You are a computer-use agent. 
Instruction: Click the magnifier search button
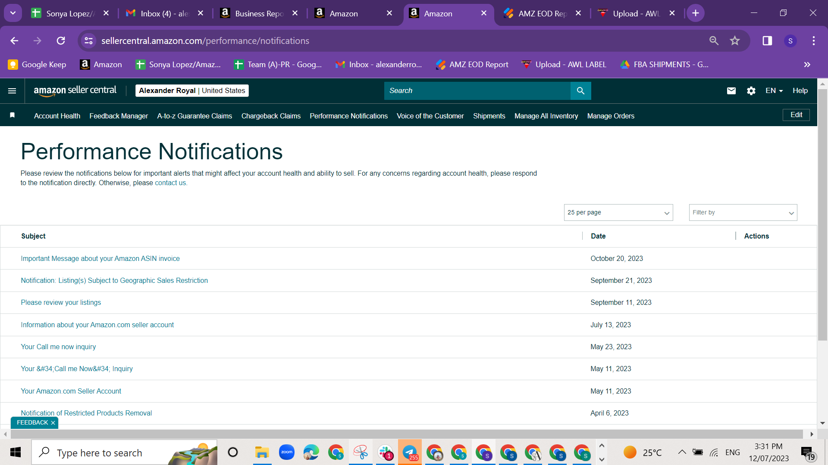(580, 91)
